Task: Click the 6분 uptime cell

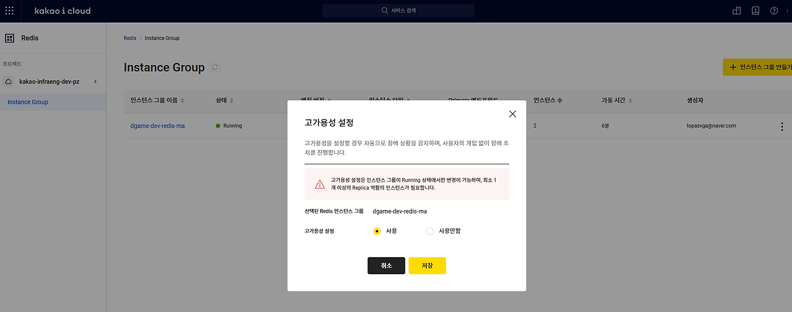Action: point(606,125)
